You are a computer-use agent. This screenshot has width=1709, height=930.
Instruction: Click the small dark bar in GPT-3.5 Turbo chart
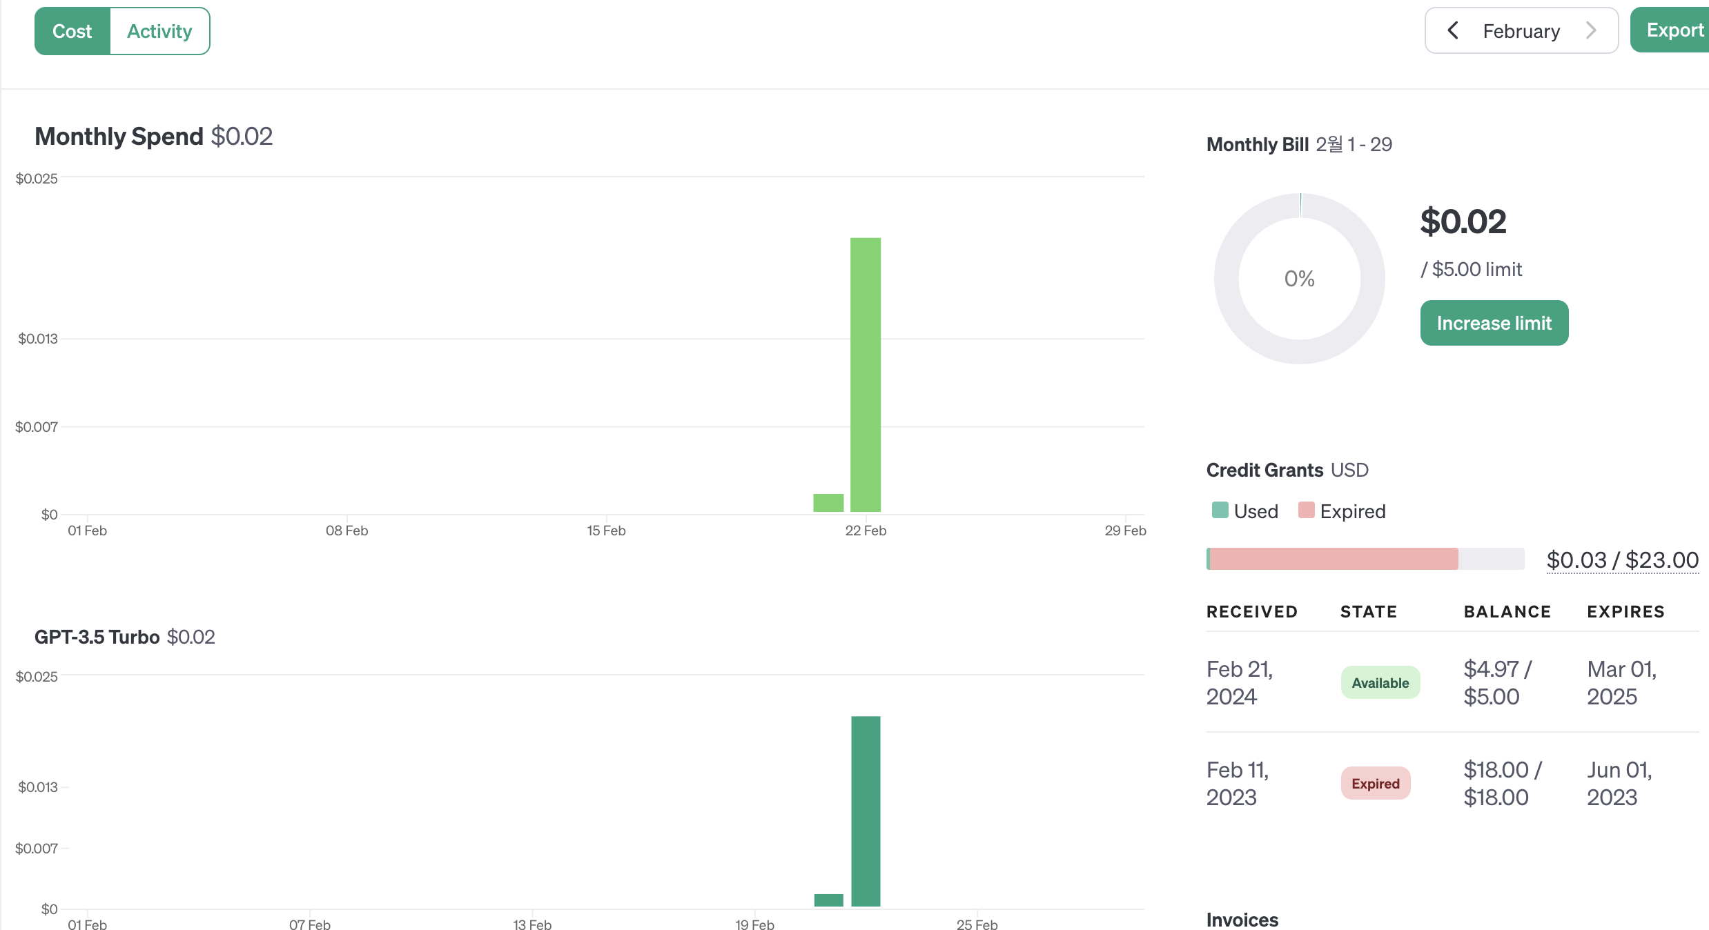[828, 900]
